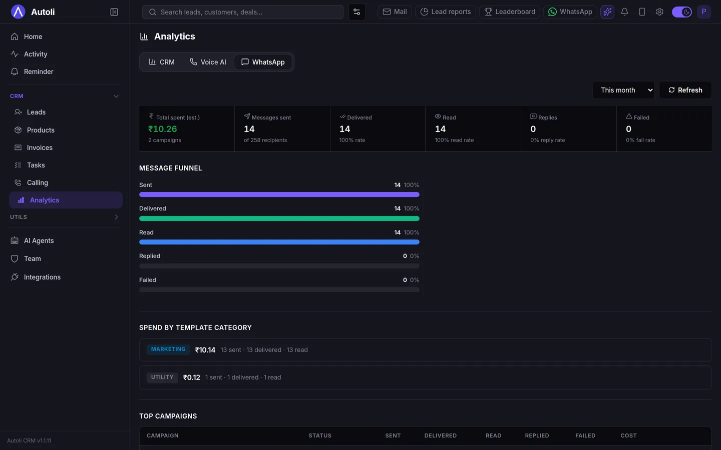Open Lead reports
The height and width of the screenshot is (450, 721).
click(x=446, y=12)
